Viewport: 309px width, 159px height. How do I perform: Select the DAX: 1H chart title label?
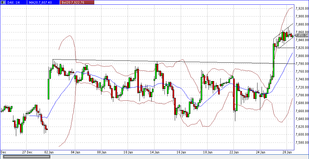[x=14, y=2]
